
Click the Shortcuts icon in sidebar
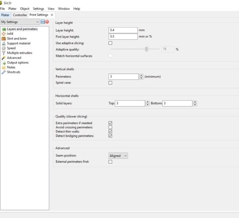coord(4,72)
